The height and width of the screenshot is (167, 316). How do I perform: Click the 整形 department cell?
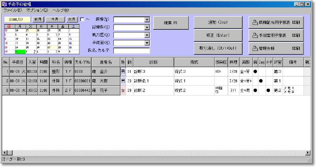(56, 71)
